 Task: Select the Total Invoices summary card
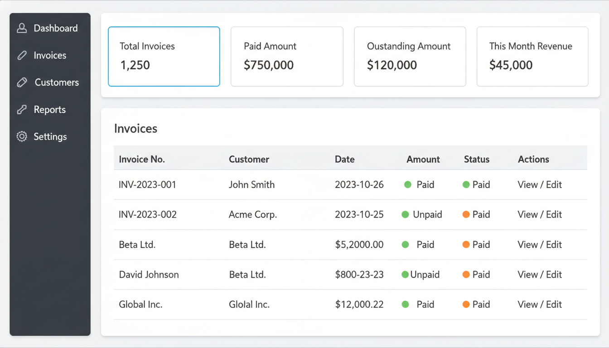(x=164, y=56)
